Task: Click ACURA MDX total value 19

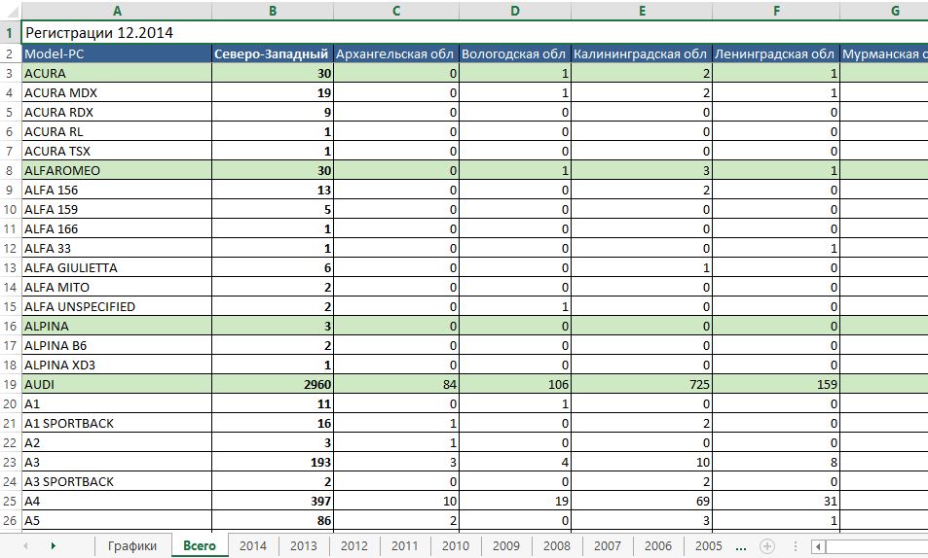Action: click(x=273, y=92)
